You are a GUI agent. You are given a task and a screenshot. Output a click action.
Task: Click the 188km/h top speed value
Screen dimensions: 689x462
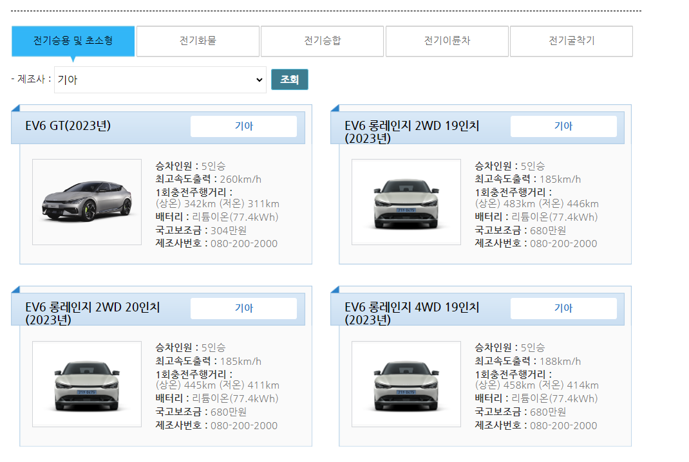[x=560, y=362]
